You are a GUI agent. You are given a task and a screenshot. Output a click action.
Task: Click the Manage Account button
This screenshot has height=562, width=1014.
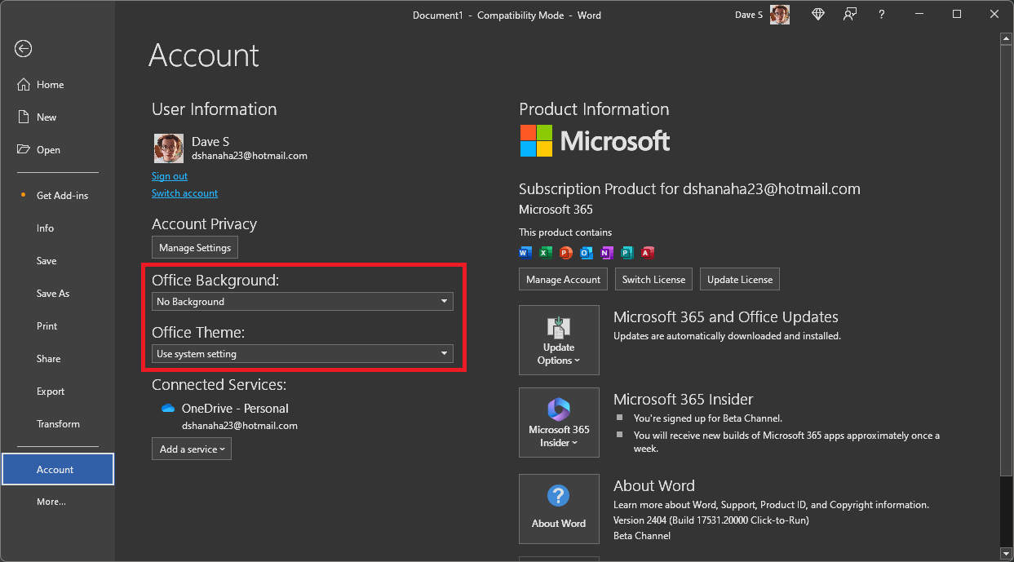pos(562,279)
